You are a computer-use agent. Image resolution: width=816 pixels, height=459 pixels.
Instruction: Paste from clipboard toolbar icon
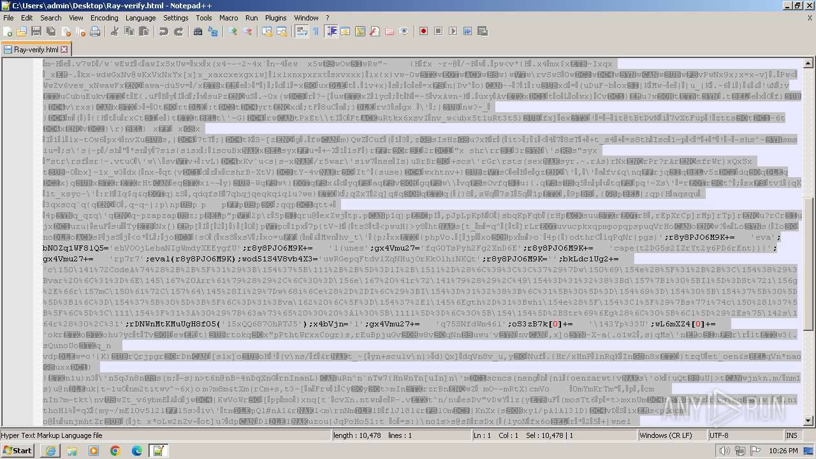[144, 31]
